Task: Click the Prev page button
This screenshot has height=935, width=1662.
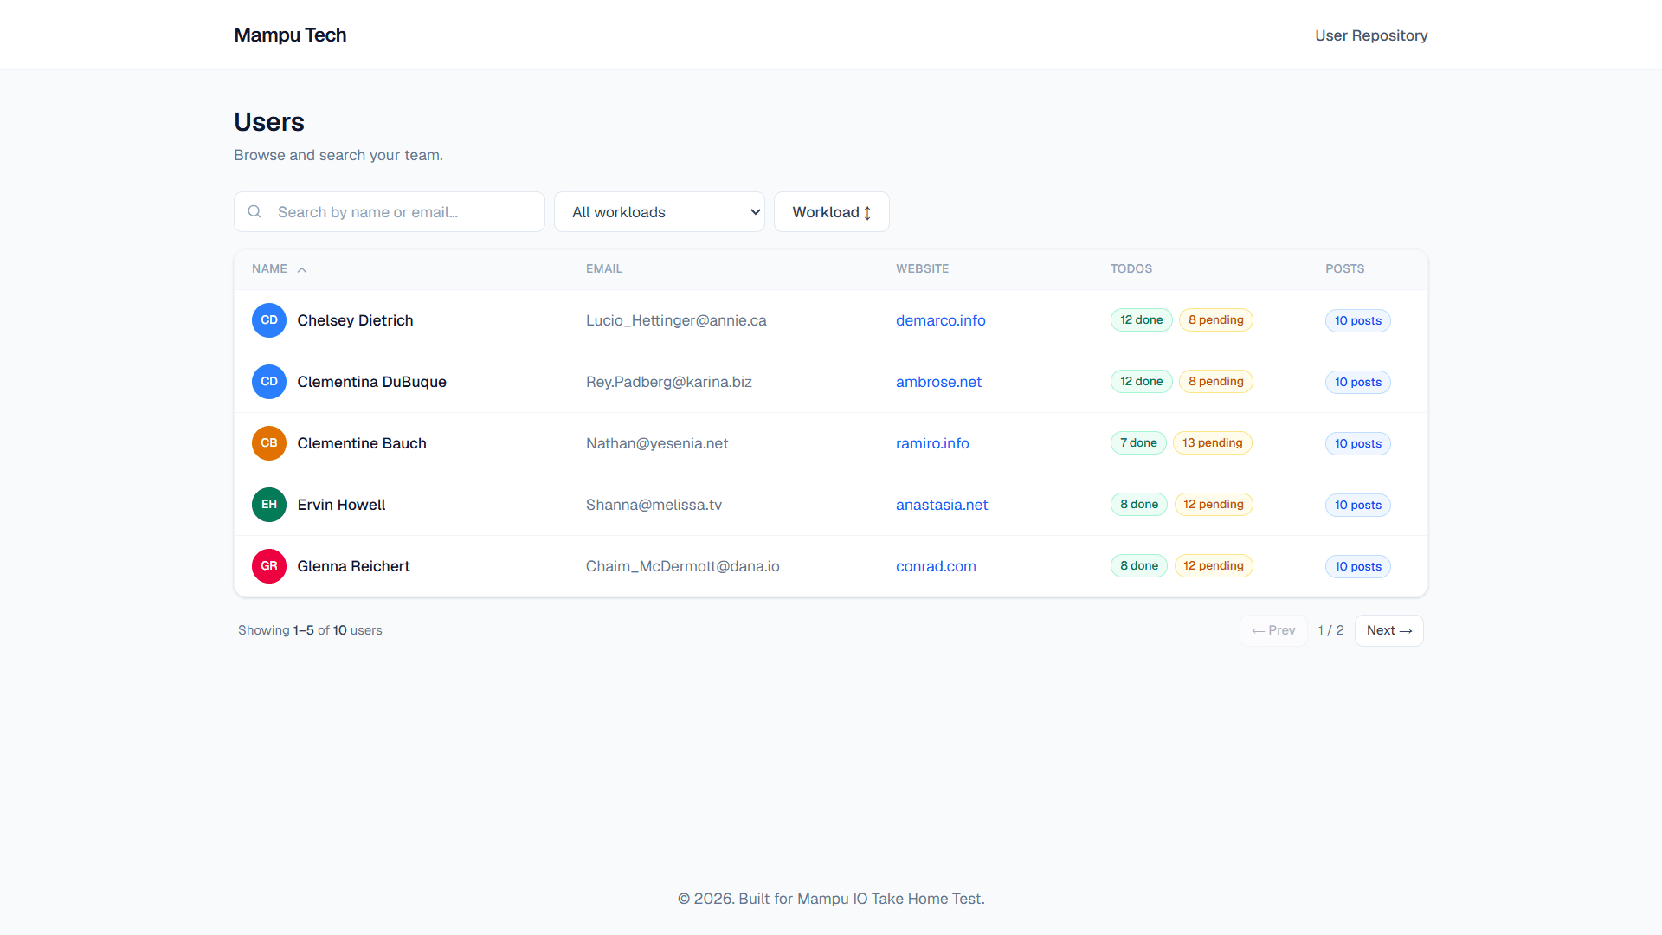Action: pyautogui.click(x=1273, y=630)
